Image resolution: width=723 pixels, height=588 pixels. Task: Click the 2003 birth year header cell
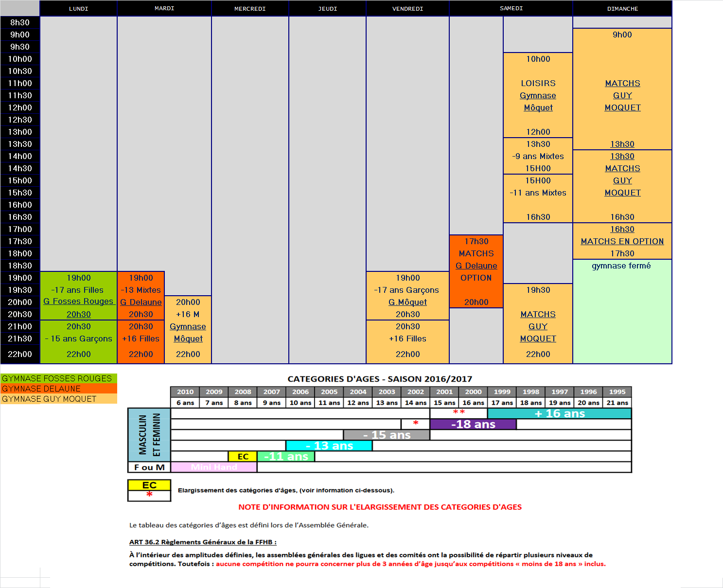tap(387, 392)
